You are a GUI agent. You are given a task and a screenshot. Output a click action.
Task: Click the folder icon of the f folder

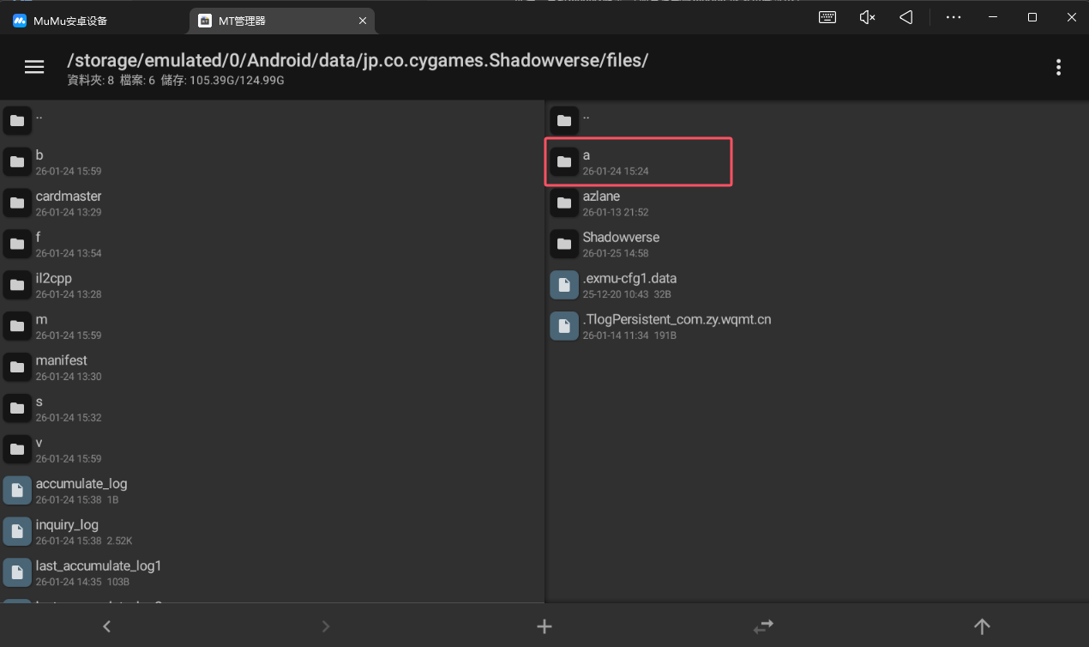tap(17, 245)
